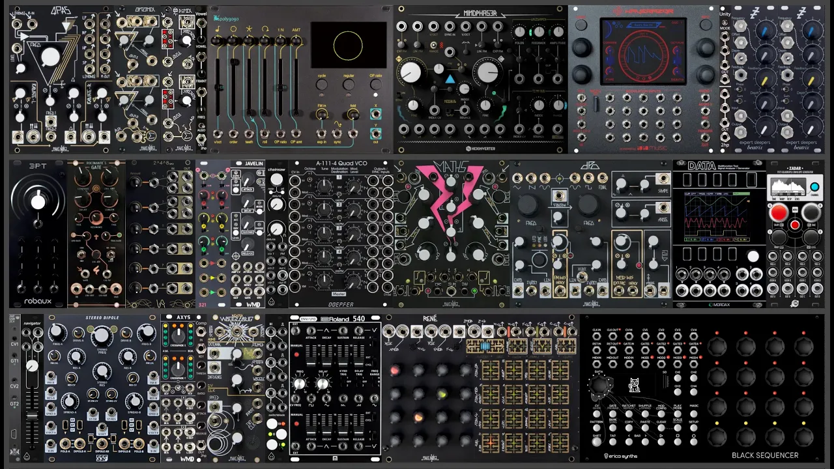Click the red circular waveform display beside Mindphaser

click(643, 55)
